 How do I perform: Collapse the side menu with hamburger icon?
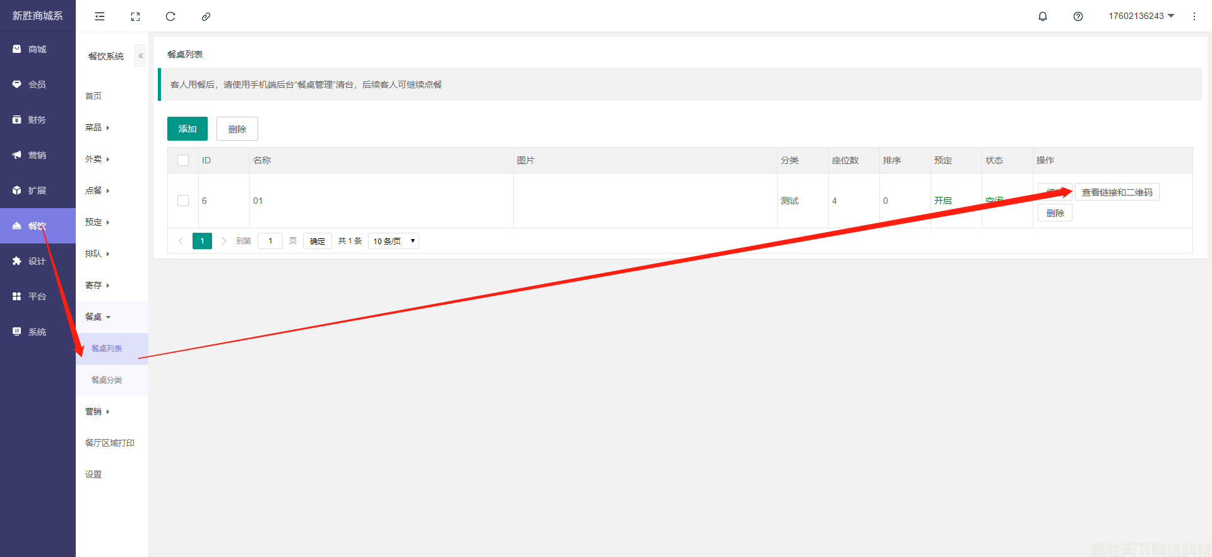point(100,16)
